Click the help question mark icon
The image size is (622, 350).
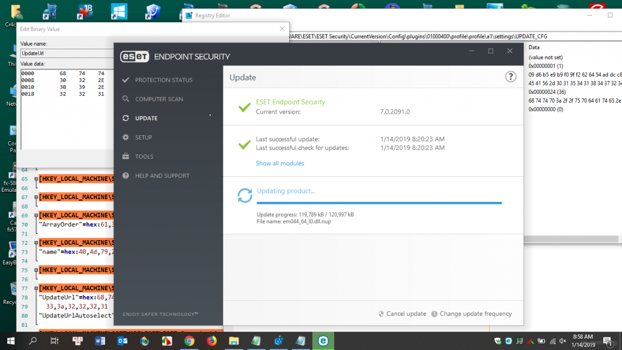tap(511, 77)
